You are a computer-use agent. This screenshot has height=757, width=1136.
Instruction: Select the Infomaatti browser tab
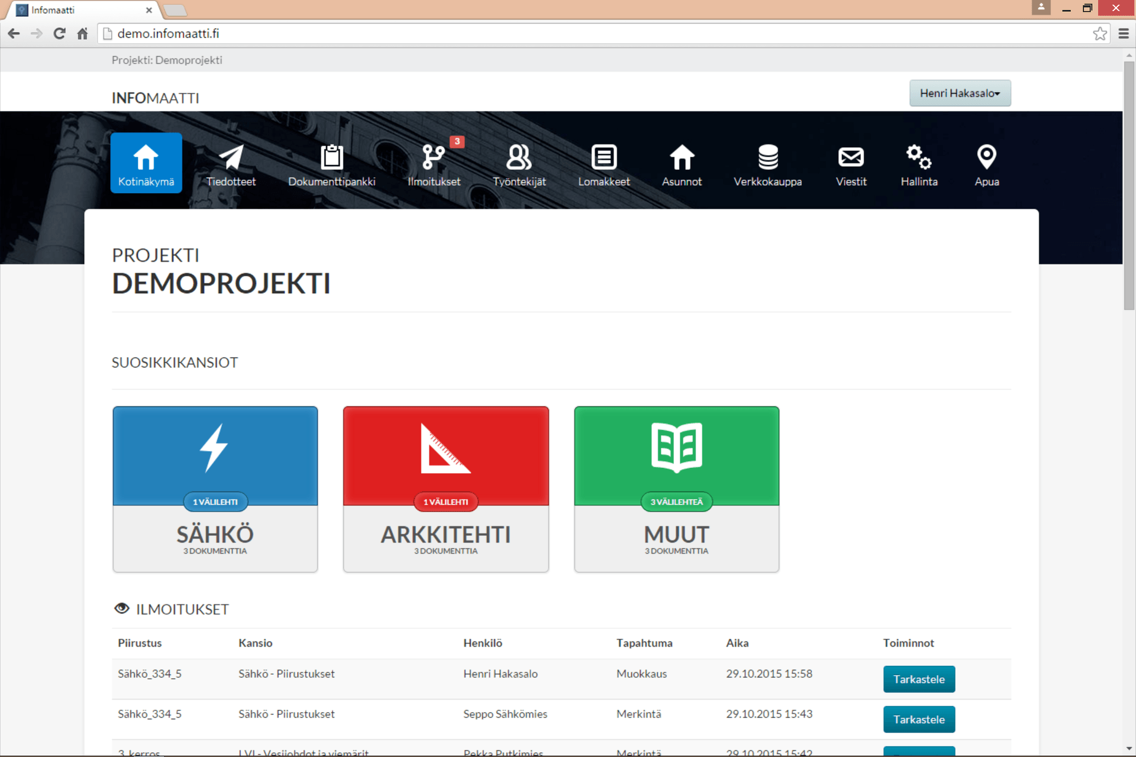(x=83, y=10)
